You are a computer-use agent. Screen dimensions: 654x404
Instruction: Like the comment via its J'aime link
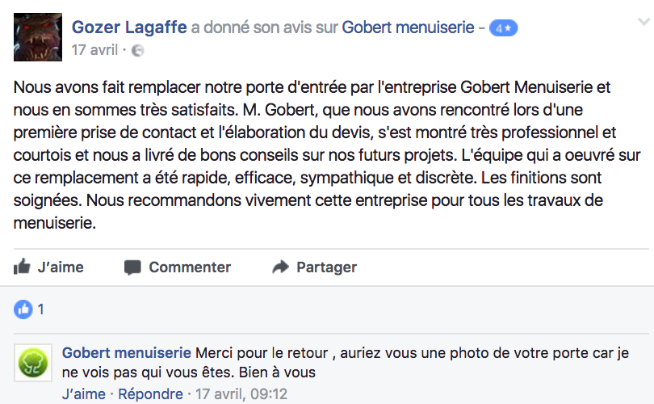pos(83,394)
